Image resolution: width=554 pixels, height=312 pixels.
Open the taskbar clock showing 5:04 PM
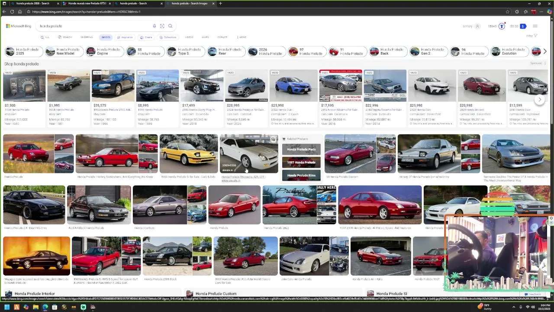coord(541,307)
